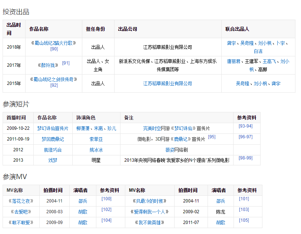Click the 索菲亚 role link
The image size is (301, 234).
96,139
